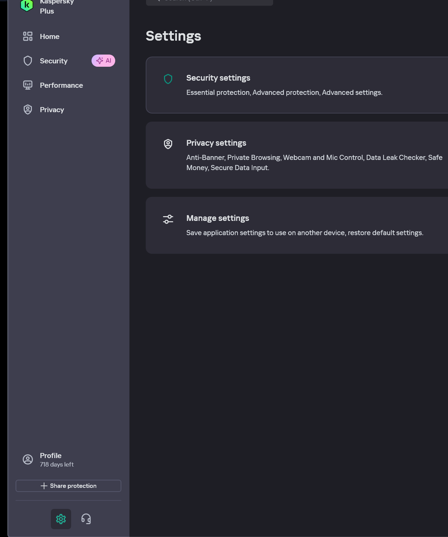Click the Security shield icon in sidebar

pos(28,61)
